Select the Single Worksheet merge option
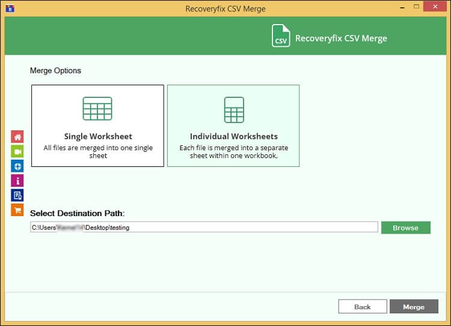Screen dimensions: 451x326 (x=97, y=126)
